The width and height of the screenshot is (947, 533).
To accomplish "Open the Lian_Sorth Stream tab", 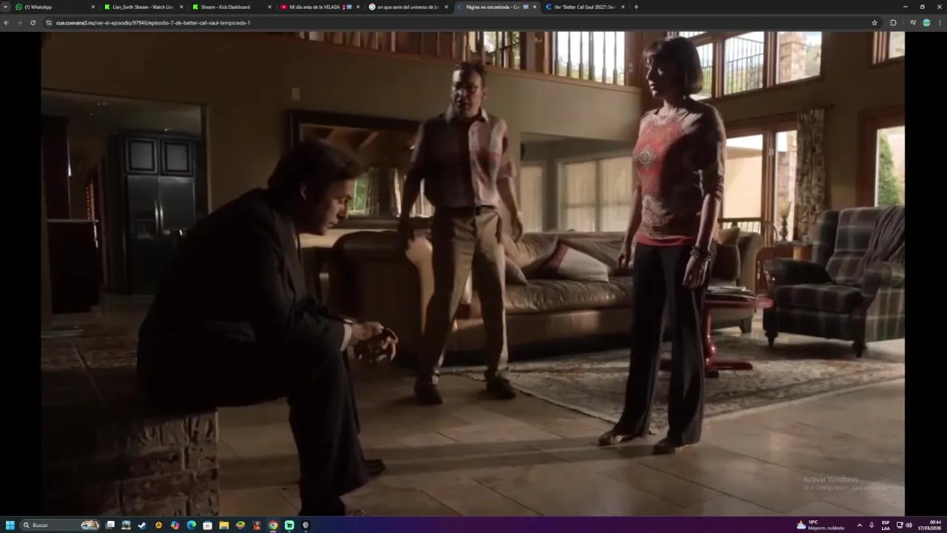I will (x=144, y=7).
